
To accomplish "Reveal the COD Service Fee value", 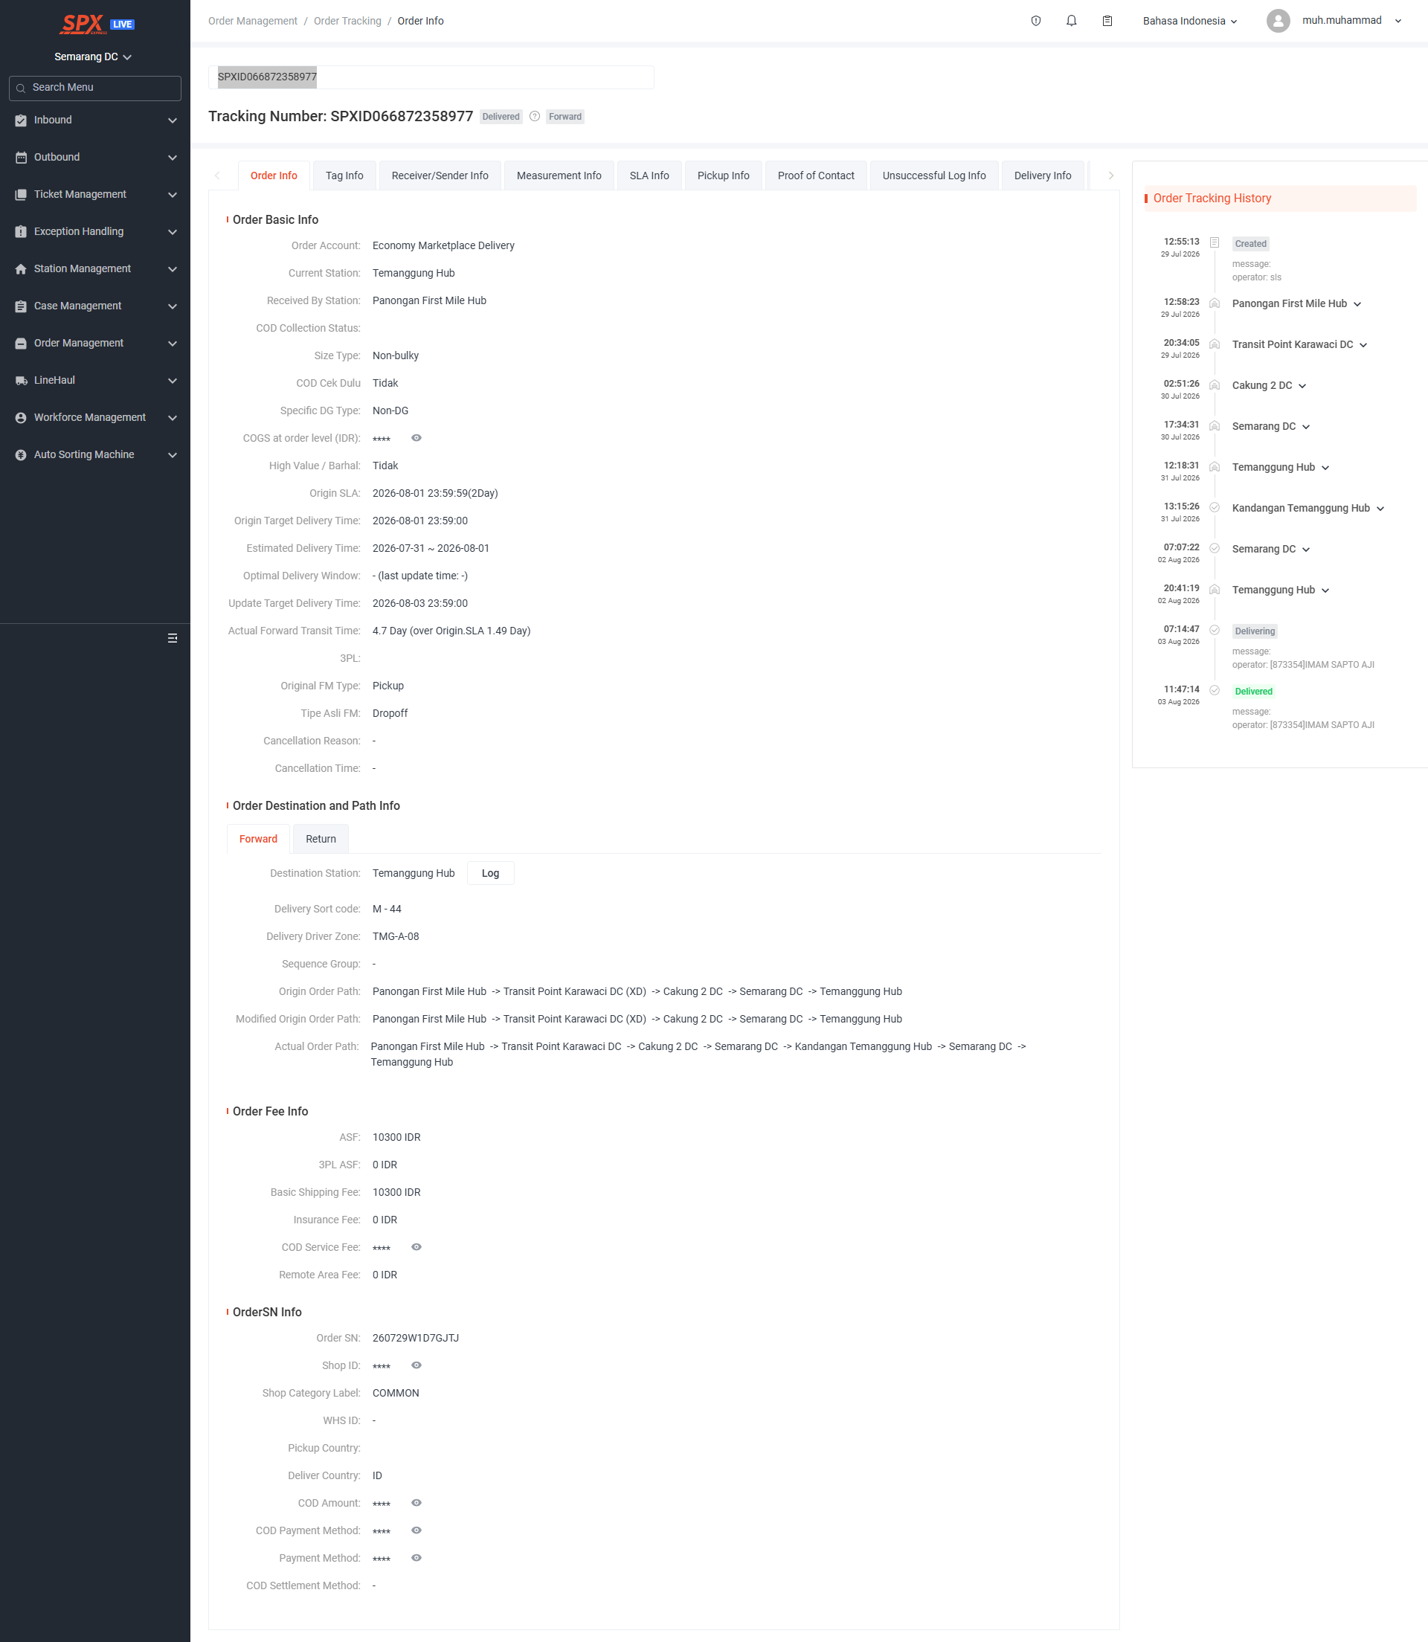I will 416,1247.
